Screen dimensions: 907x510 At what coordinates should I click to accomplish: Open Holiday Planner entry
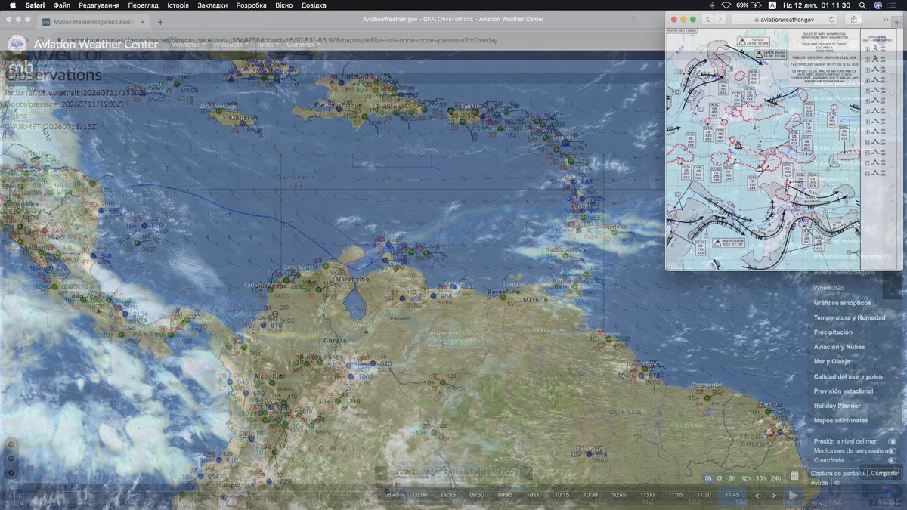point(836,406)
